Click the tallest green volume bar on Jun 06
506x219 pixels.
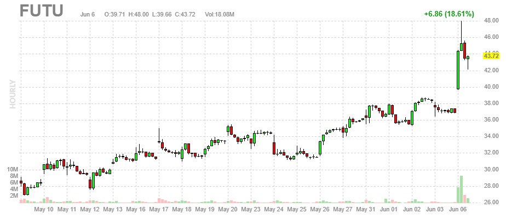462,189
